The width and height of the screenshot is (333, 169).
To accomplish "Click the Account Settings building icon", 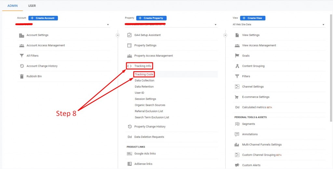I will click(21, 35).
